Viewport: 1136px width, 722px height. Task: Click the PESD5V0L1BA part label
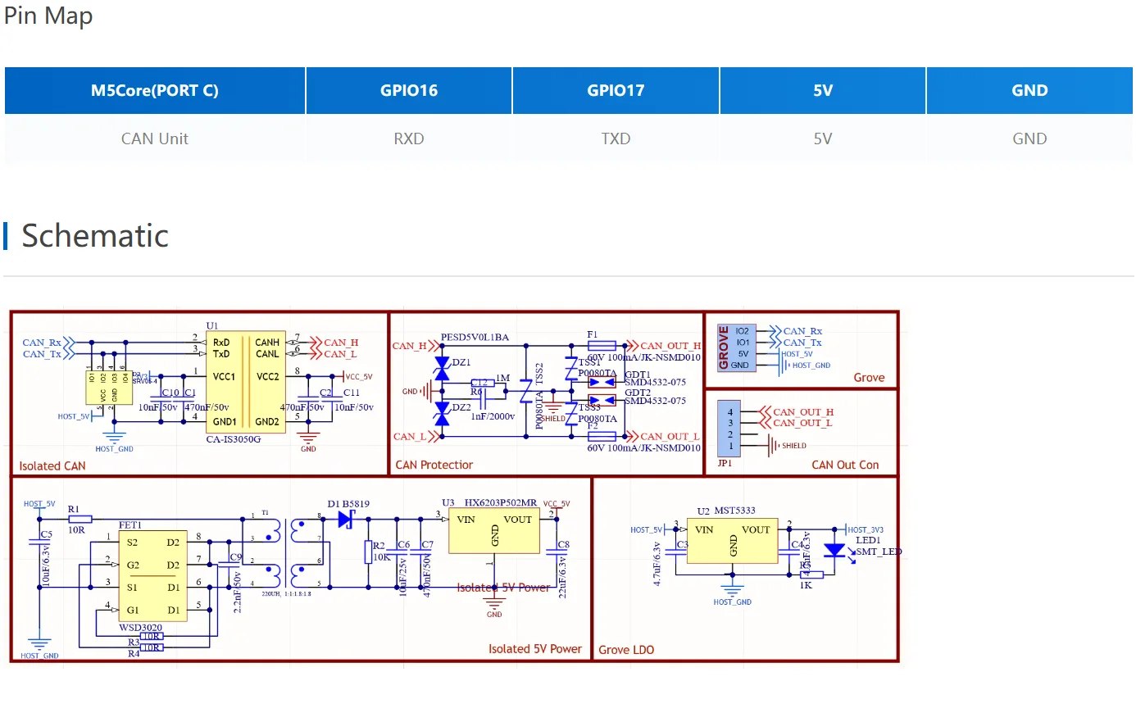475,337
